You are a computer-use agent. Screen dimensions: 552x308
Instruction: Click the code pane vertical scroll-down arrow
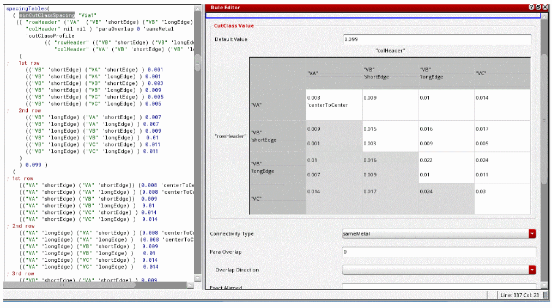coord(197,276)
